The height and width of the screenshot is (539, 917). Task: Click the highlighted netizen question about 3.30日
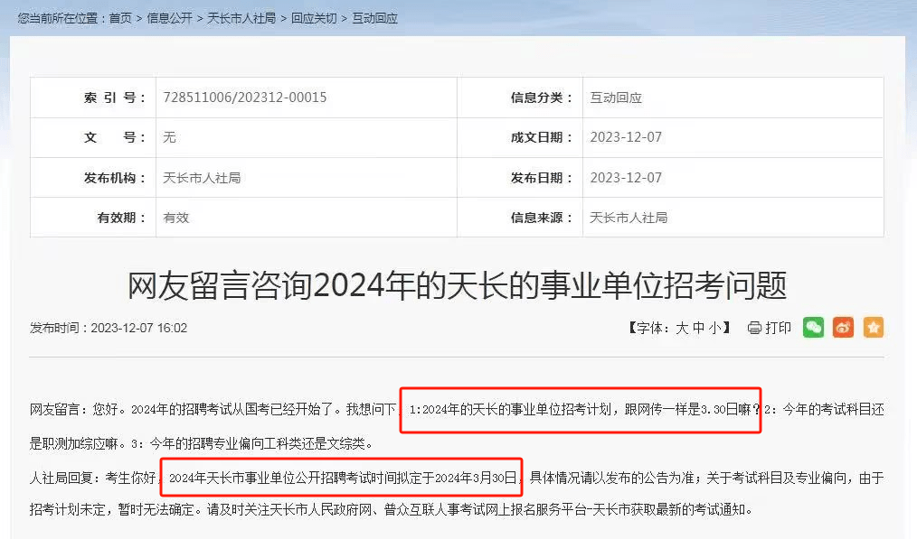click(580, 410)
